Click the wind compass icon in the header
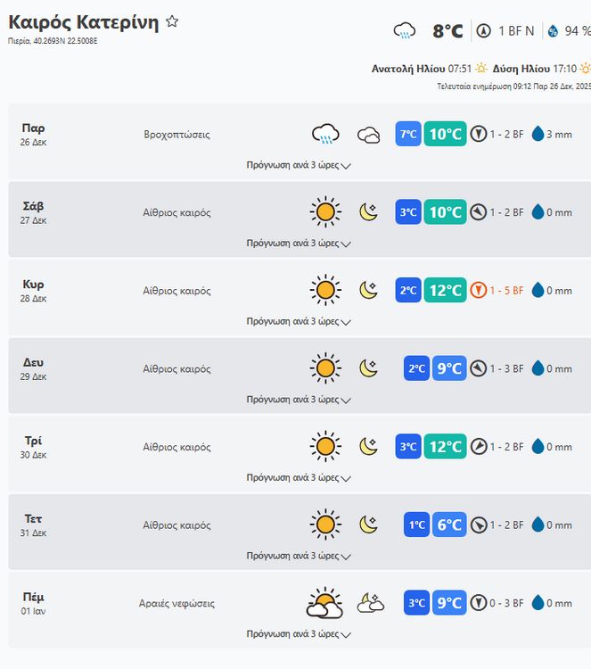This screenshot has width=591, height=669. [x=484, y=31]
